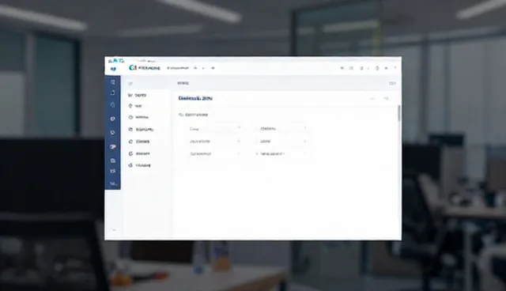Open the bottom-left dropdown in the form
This screenshot has height=291, width=506.
(x=215, y=154)
